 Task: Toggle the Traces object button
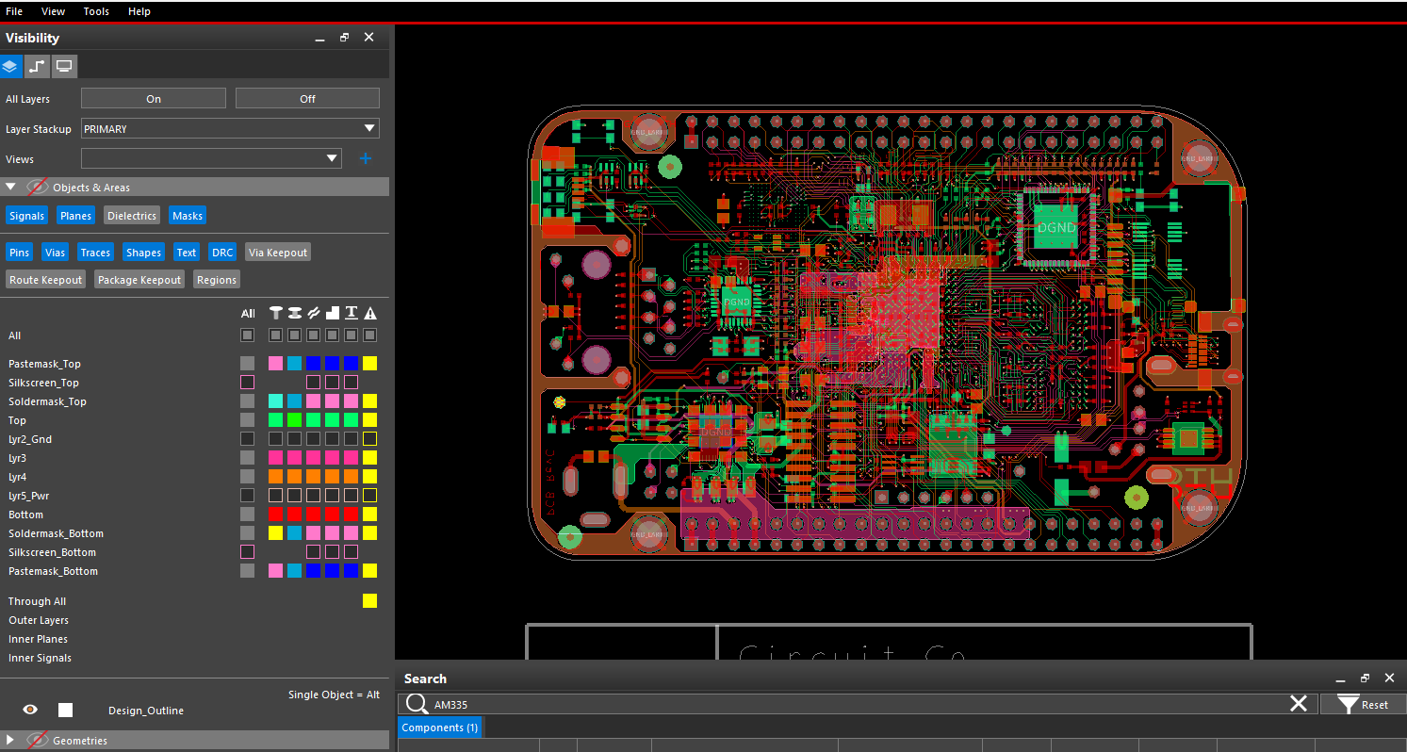95,253
